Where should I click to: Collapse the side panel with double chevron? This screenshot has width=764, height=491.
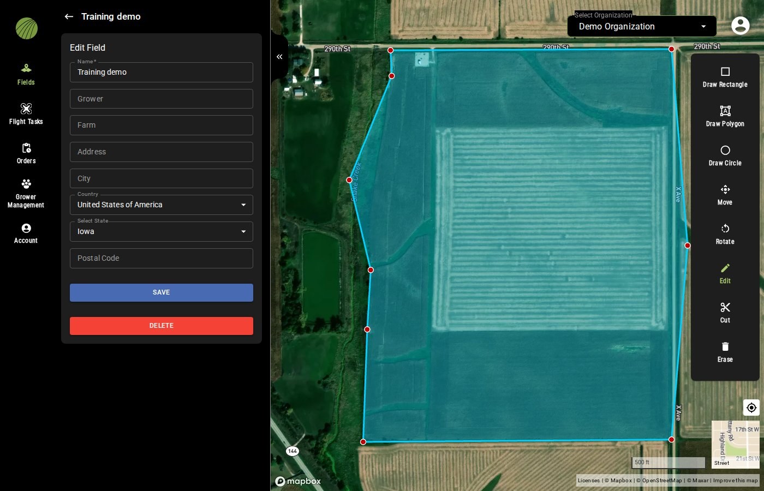tap(279, 57)
